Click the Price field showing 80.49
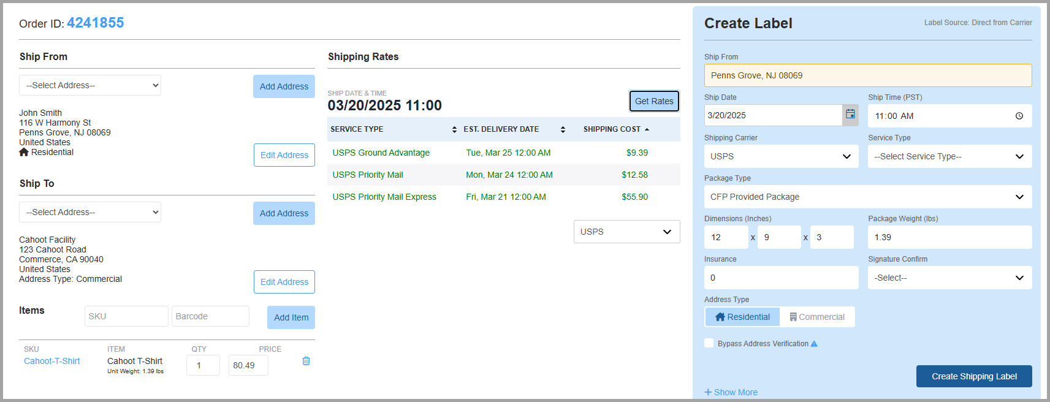1050x402 pixels. (x=248, y=365)
